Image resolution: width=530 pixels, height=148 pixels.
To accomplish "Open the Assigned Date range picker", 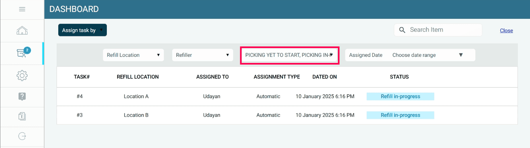I will (410, 55).
